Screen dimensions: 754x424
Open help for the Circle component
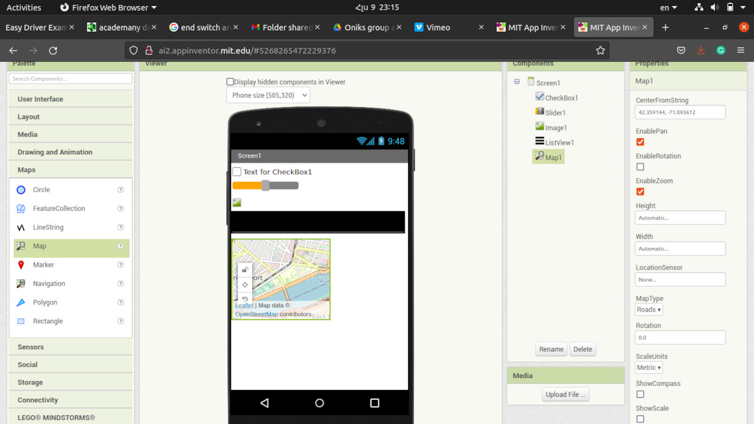(x=121, y=190)
